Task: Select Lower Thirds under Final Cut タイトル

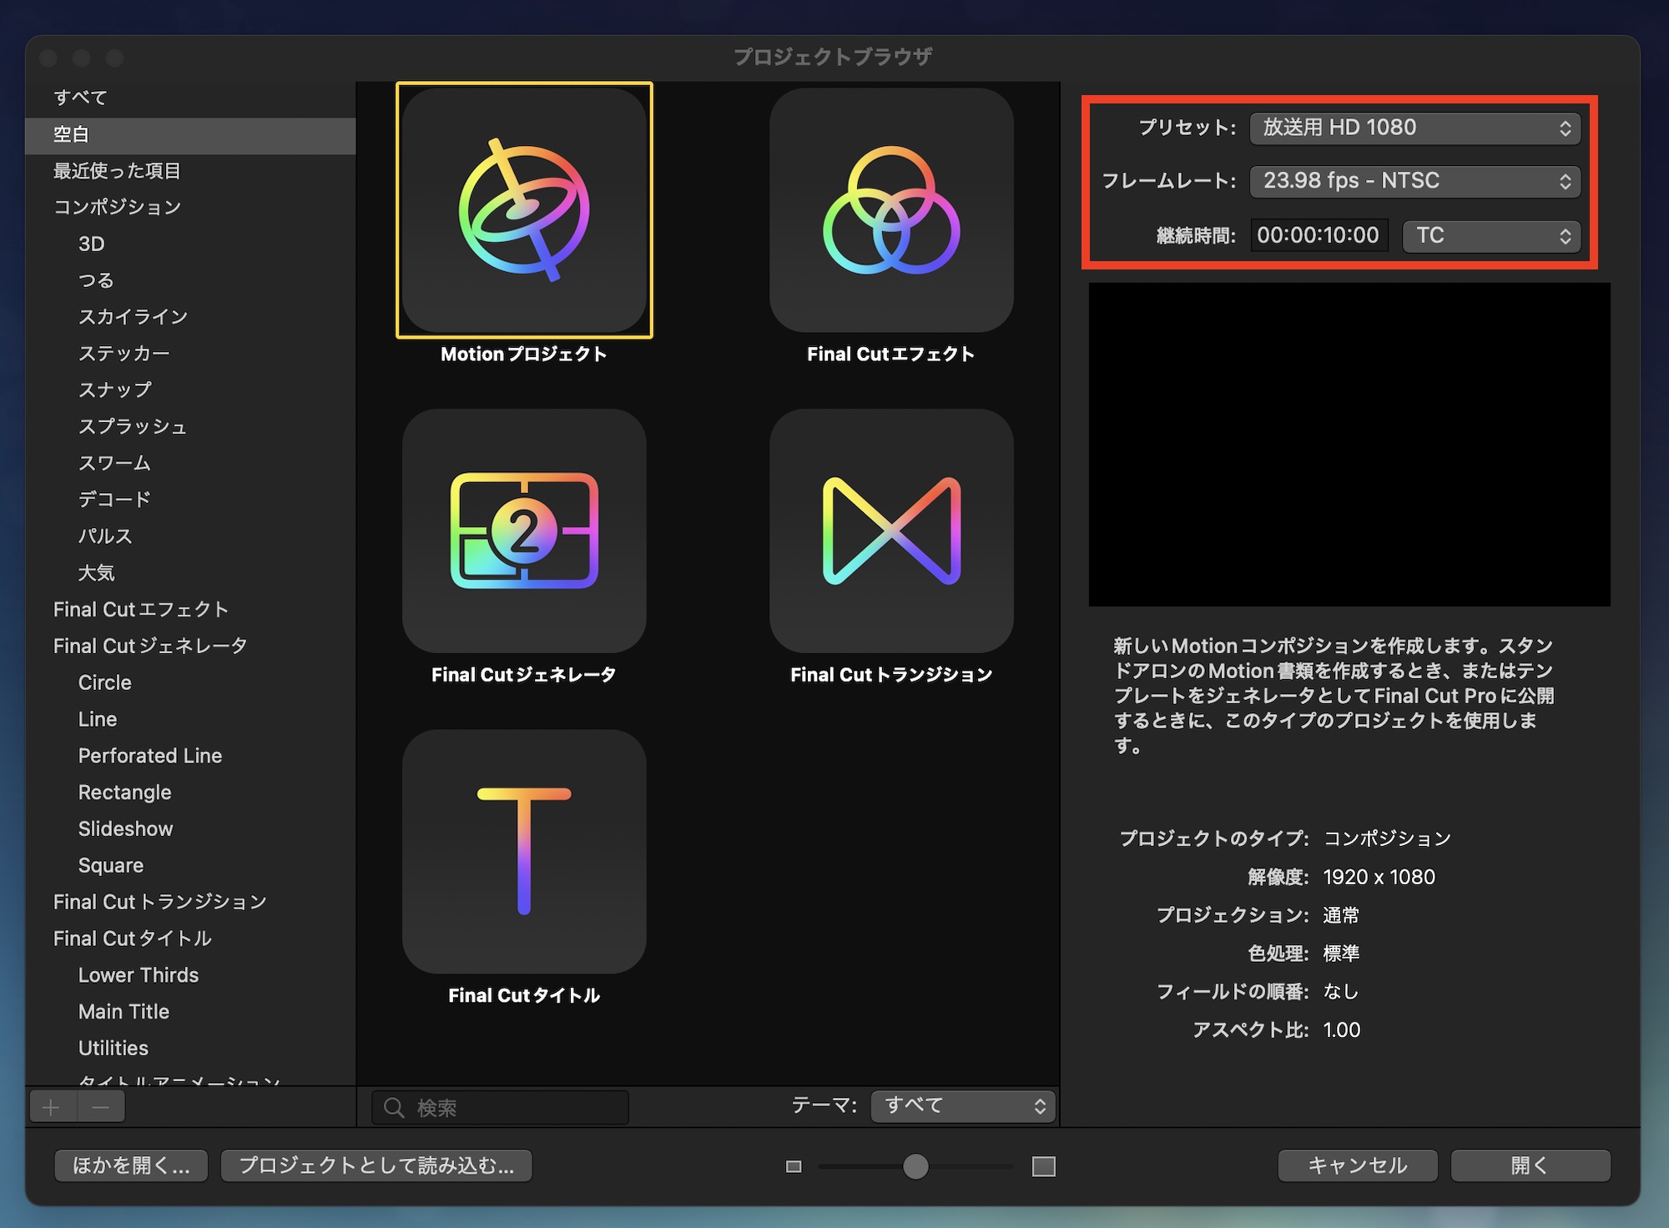Action: click(x=139, y=974)
